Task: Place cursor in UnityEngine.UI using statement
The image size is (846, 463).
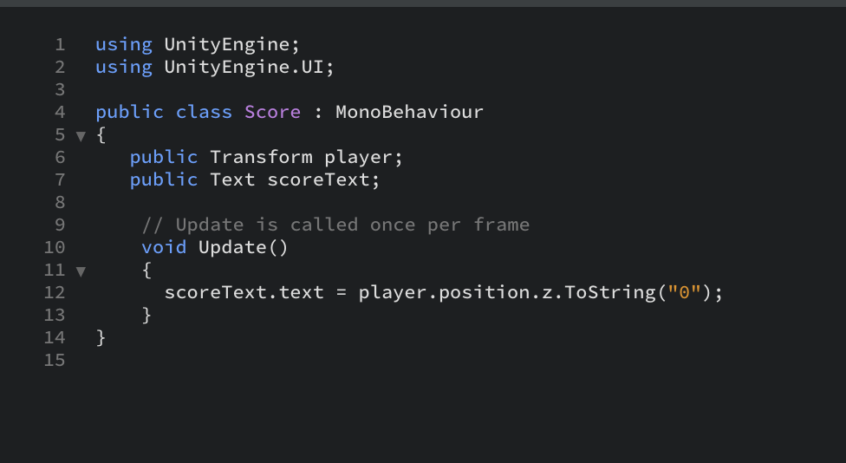Action: [x=248, y=67]
